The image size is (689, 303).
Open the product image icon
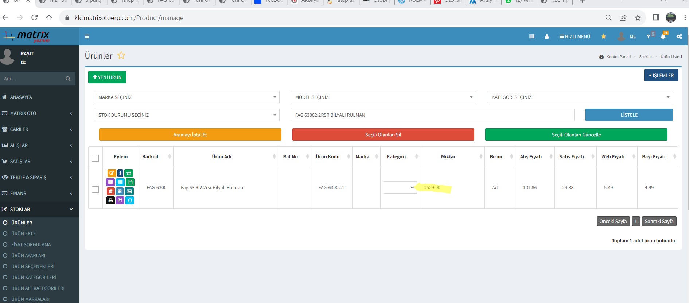pyautogui.click(x=129, y=191)
